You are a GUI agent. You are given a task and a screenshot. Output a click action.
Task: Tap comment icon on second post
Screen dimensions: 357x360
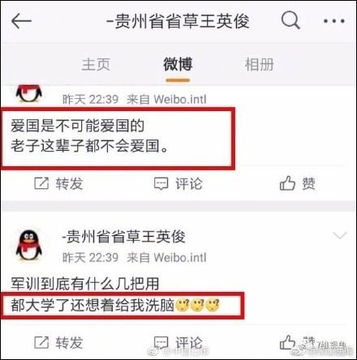(161, 343)
